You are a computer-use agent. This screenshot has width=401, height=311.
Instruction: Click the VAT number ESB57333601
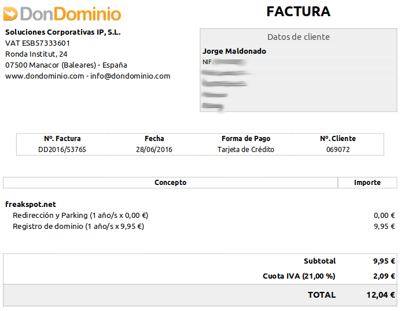pyautogui.click(x=38, y=43)
